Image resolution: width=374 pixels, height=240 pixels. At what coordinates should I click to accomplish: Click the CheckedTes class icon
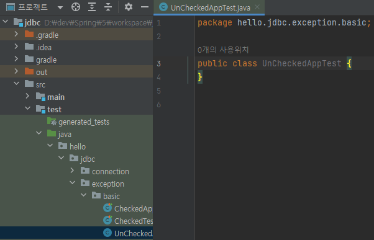click(x=107, y=220)
